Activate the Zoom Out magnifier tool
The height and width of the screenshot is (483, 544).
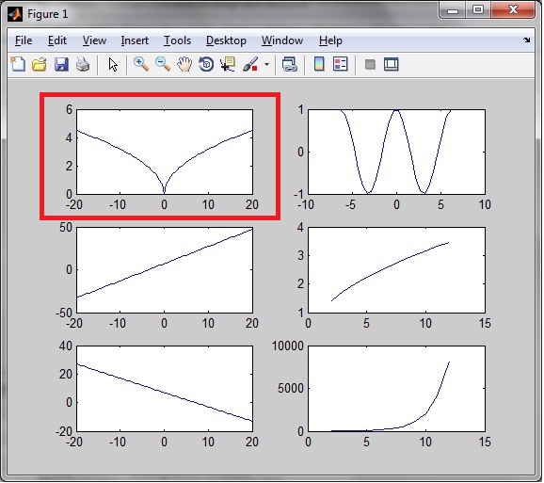point(163,64)
